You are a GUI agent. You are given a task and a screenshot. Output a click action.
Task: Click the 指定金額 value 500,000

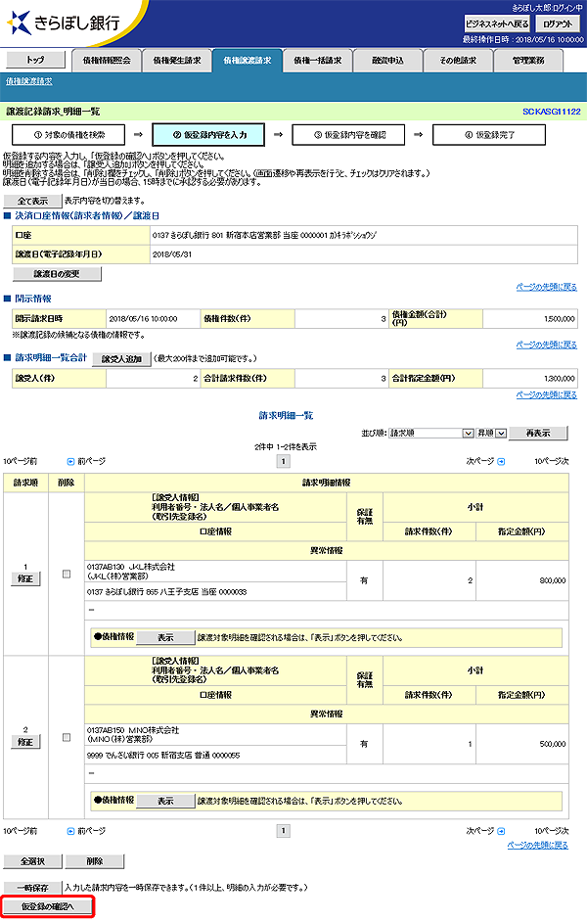pos(553,744)
